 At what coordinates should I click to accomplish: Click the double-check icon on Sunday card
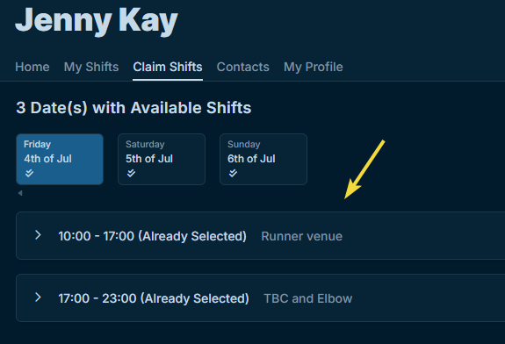(x=233, y=173)
